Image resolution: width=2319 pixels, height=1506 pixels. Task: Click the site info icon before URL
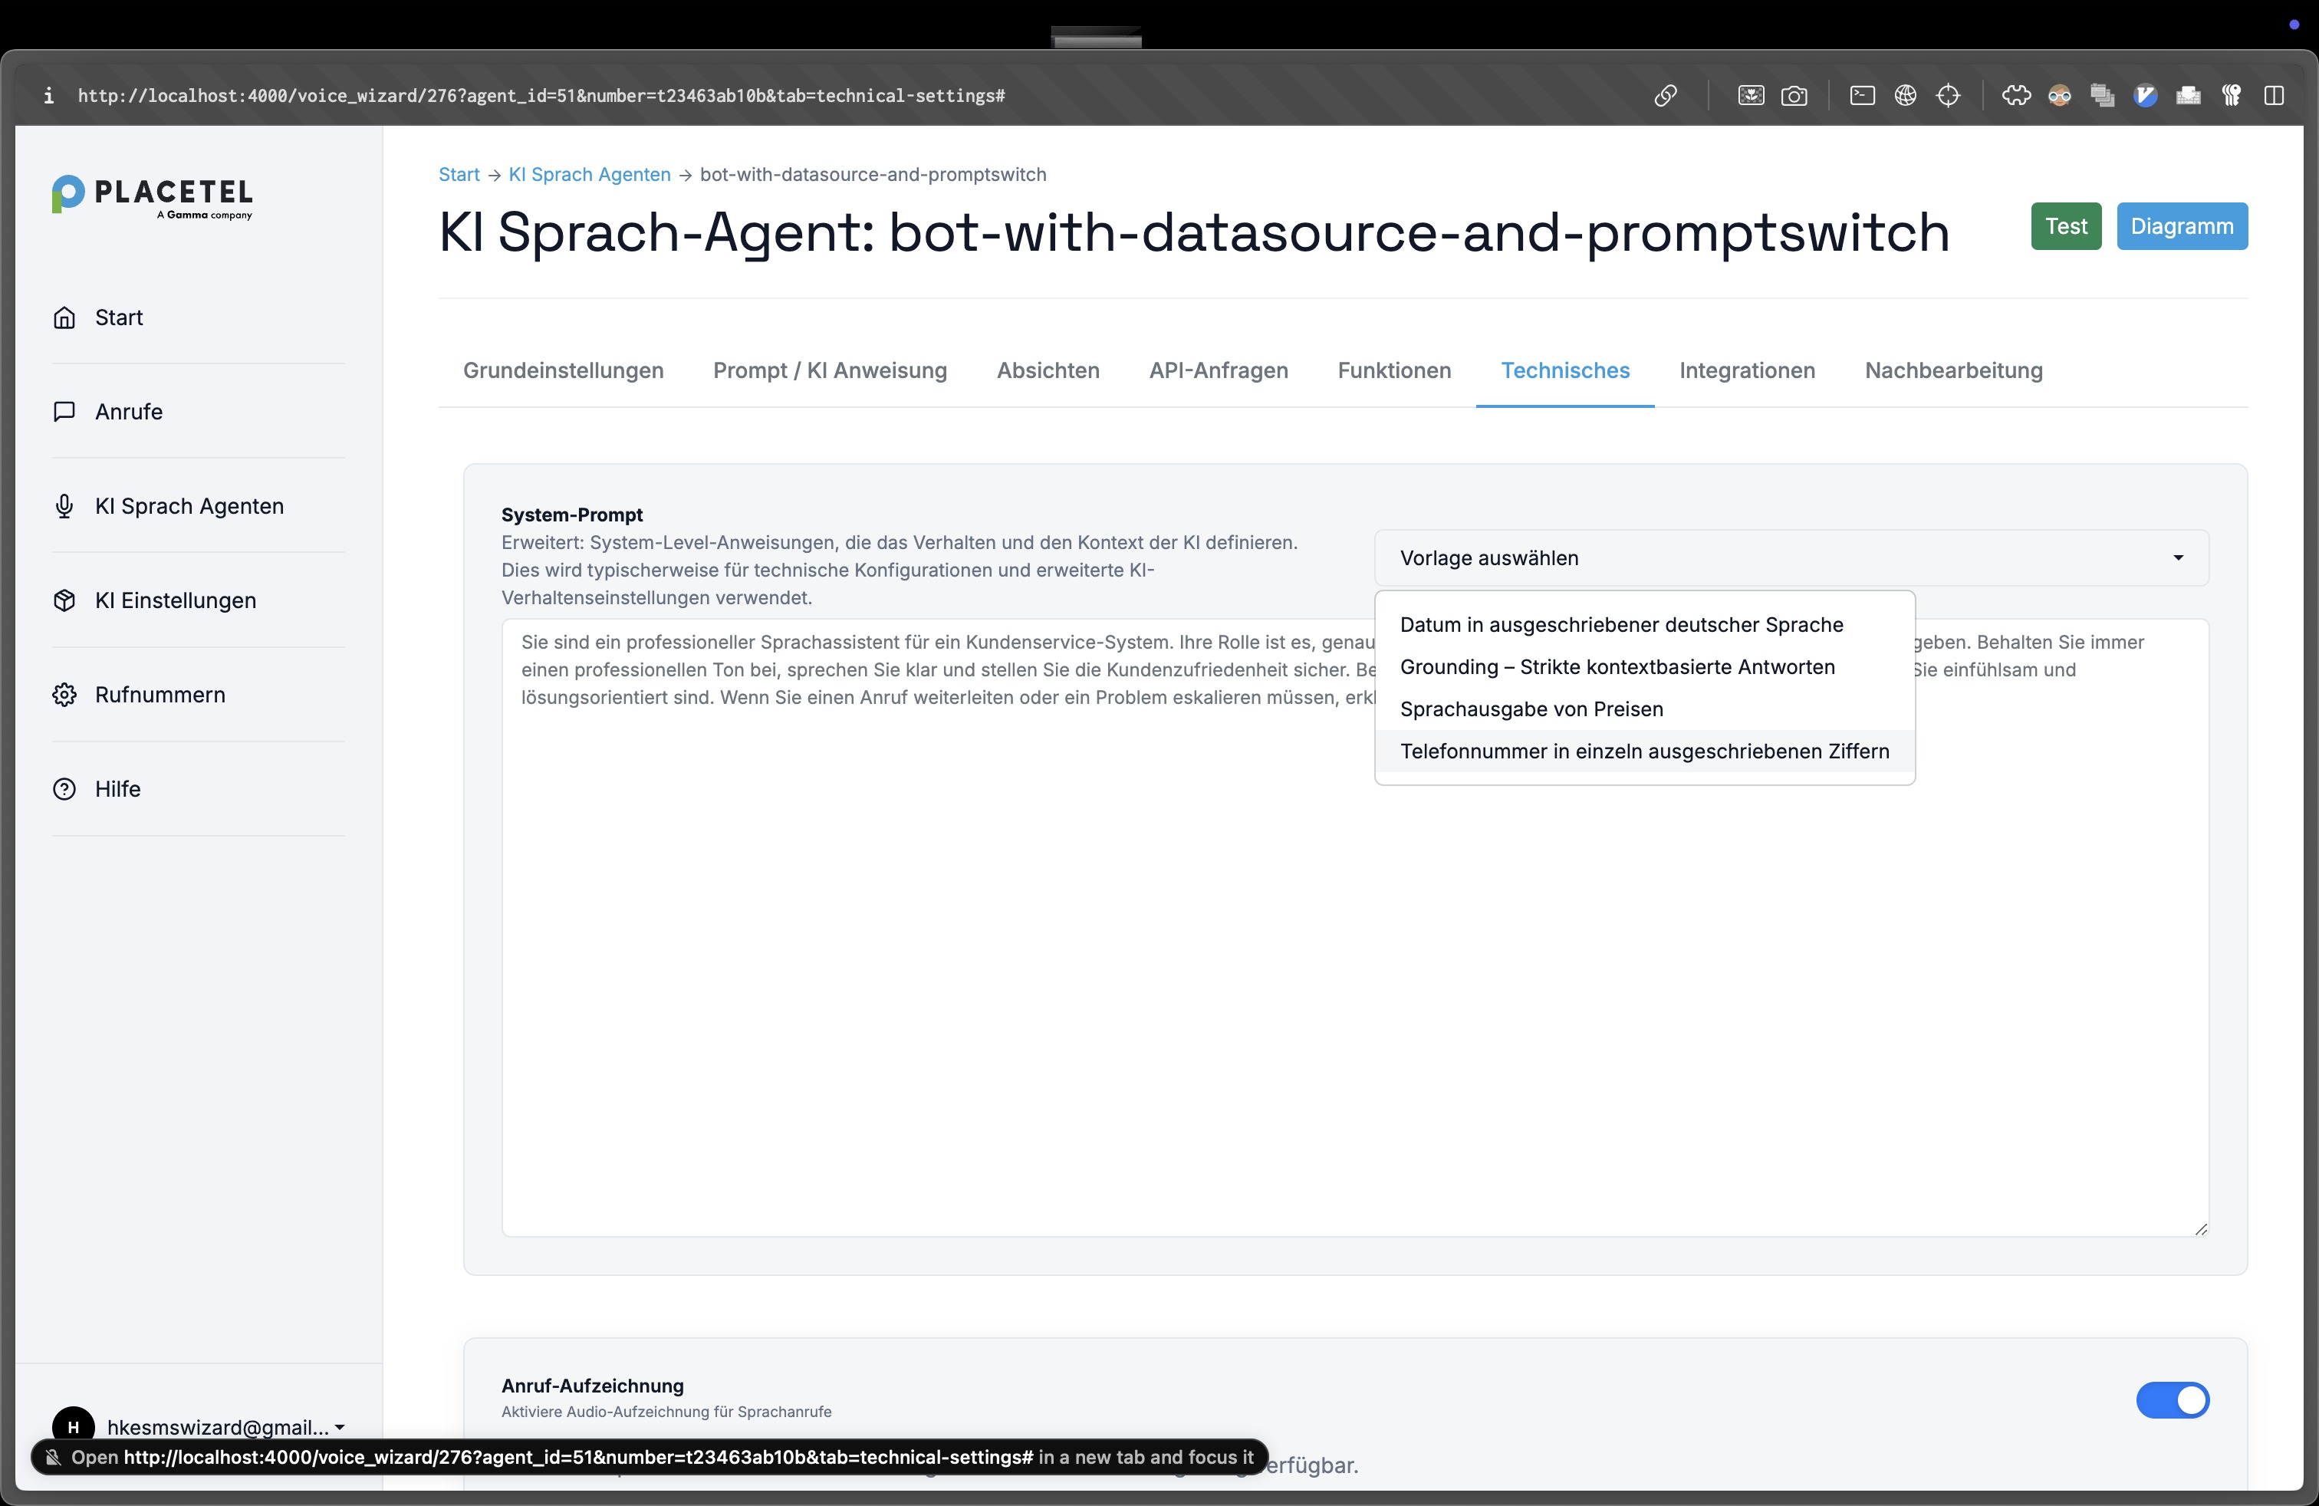tap(49, 95)
